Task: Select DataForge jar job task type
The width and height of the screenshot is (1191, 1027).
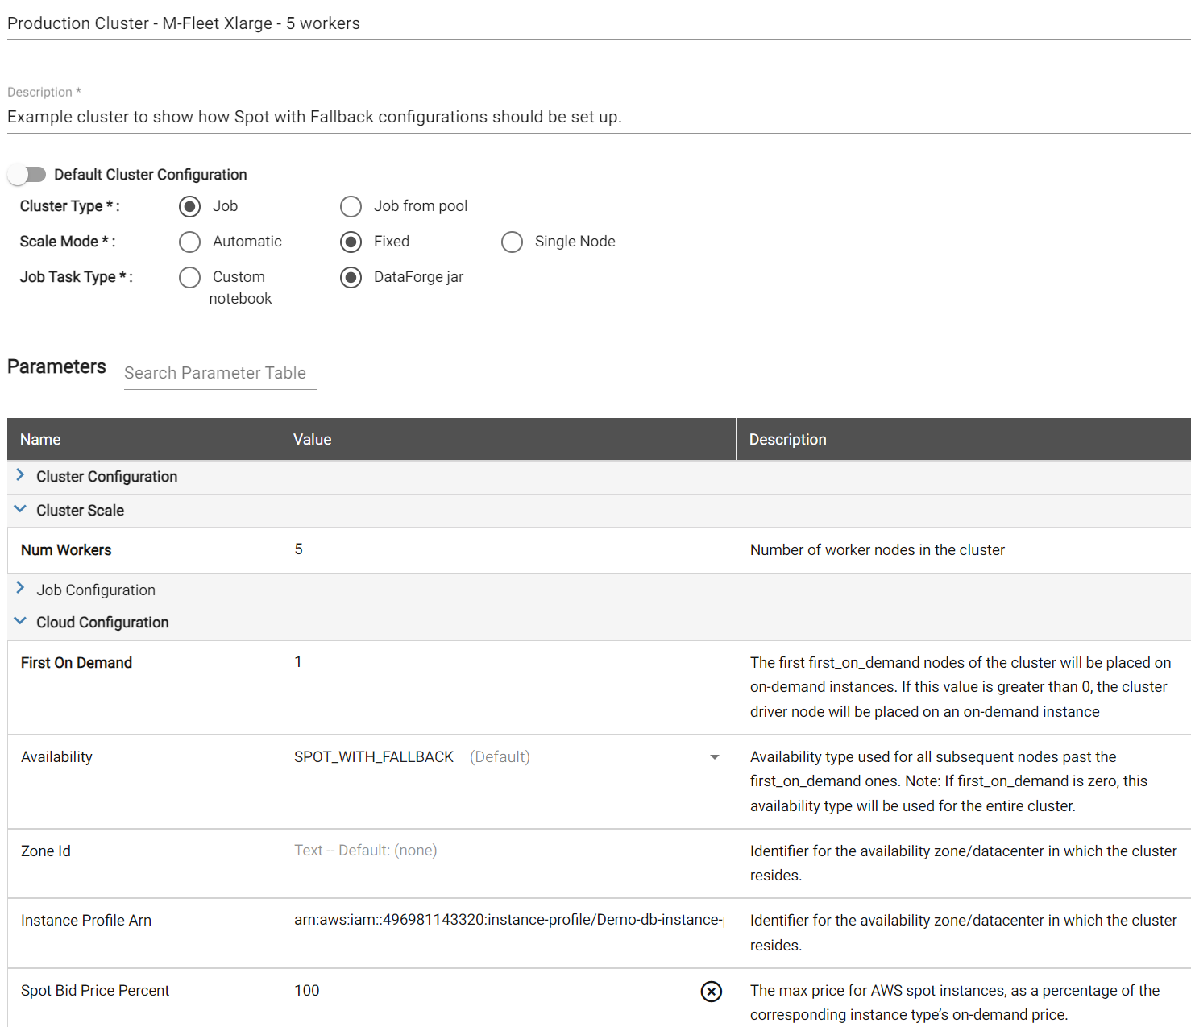Action: [351, 278]
